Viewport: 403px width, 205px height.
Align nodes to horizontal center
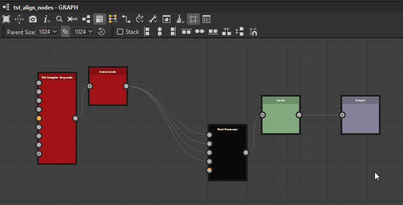pos(160,32)
